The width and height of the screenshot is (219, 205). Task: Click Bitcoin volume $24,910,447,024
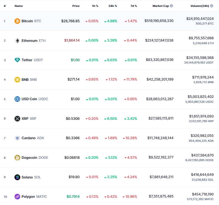click(200, 19)
